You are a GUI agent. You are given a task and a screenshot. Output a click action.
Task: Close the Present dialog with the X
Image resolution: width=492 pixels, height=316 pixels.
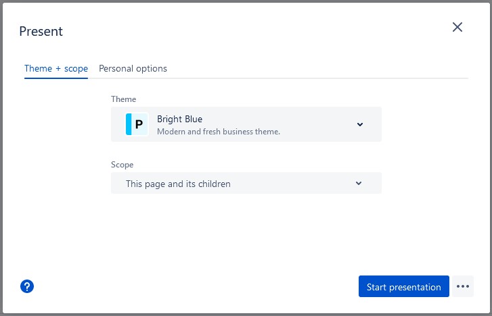coord(457,27)
